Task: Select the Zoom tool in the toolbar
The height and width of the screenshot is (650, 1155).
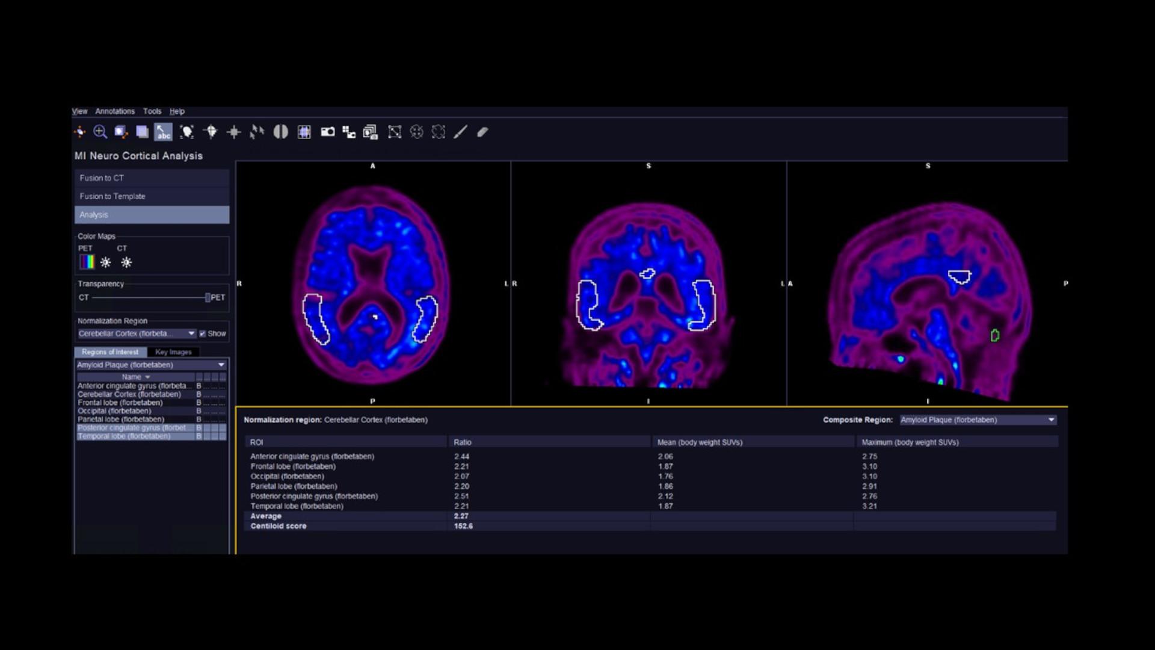Action: click(x=100, y=132)
